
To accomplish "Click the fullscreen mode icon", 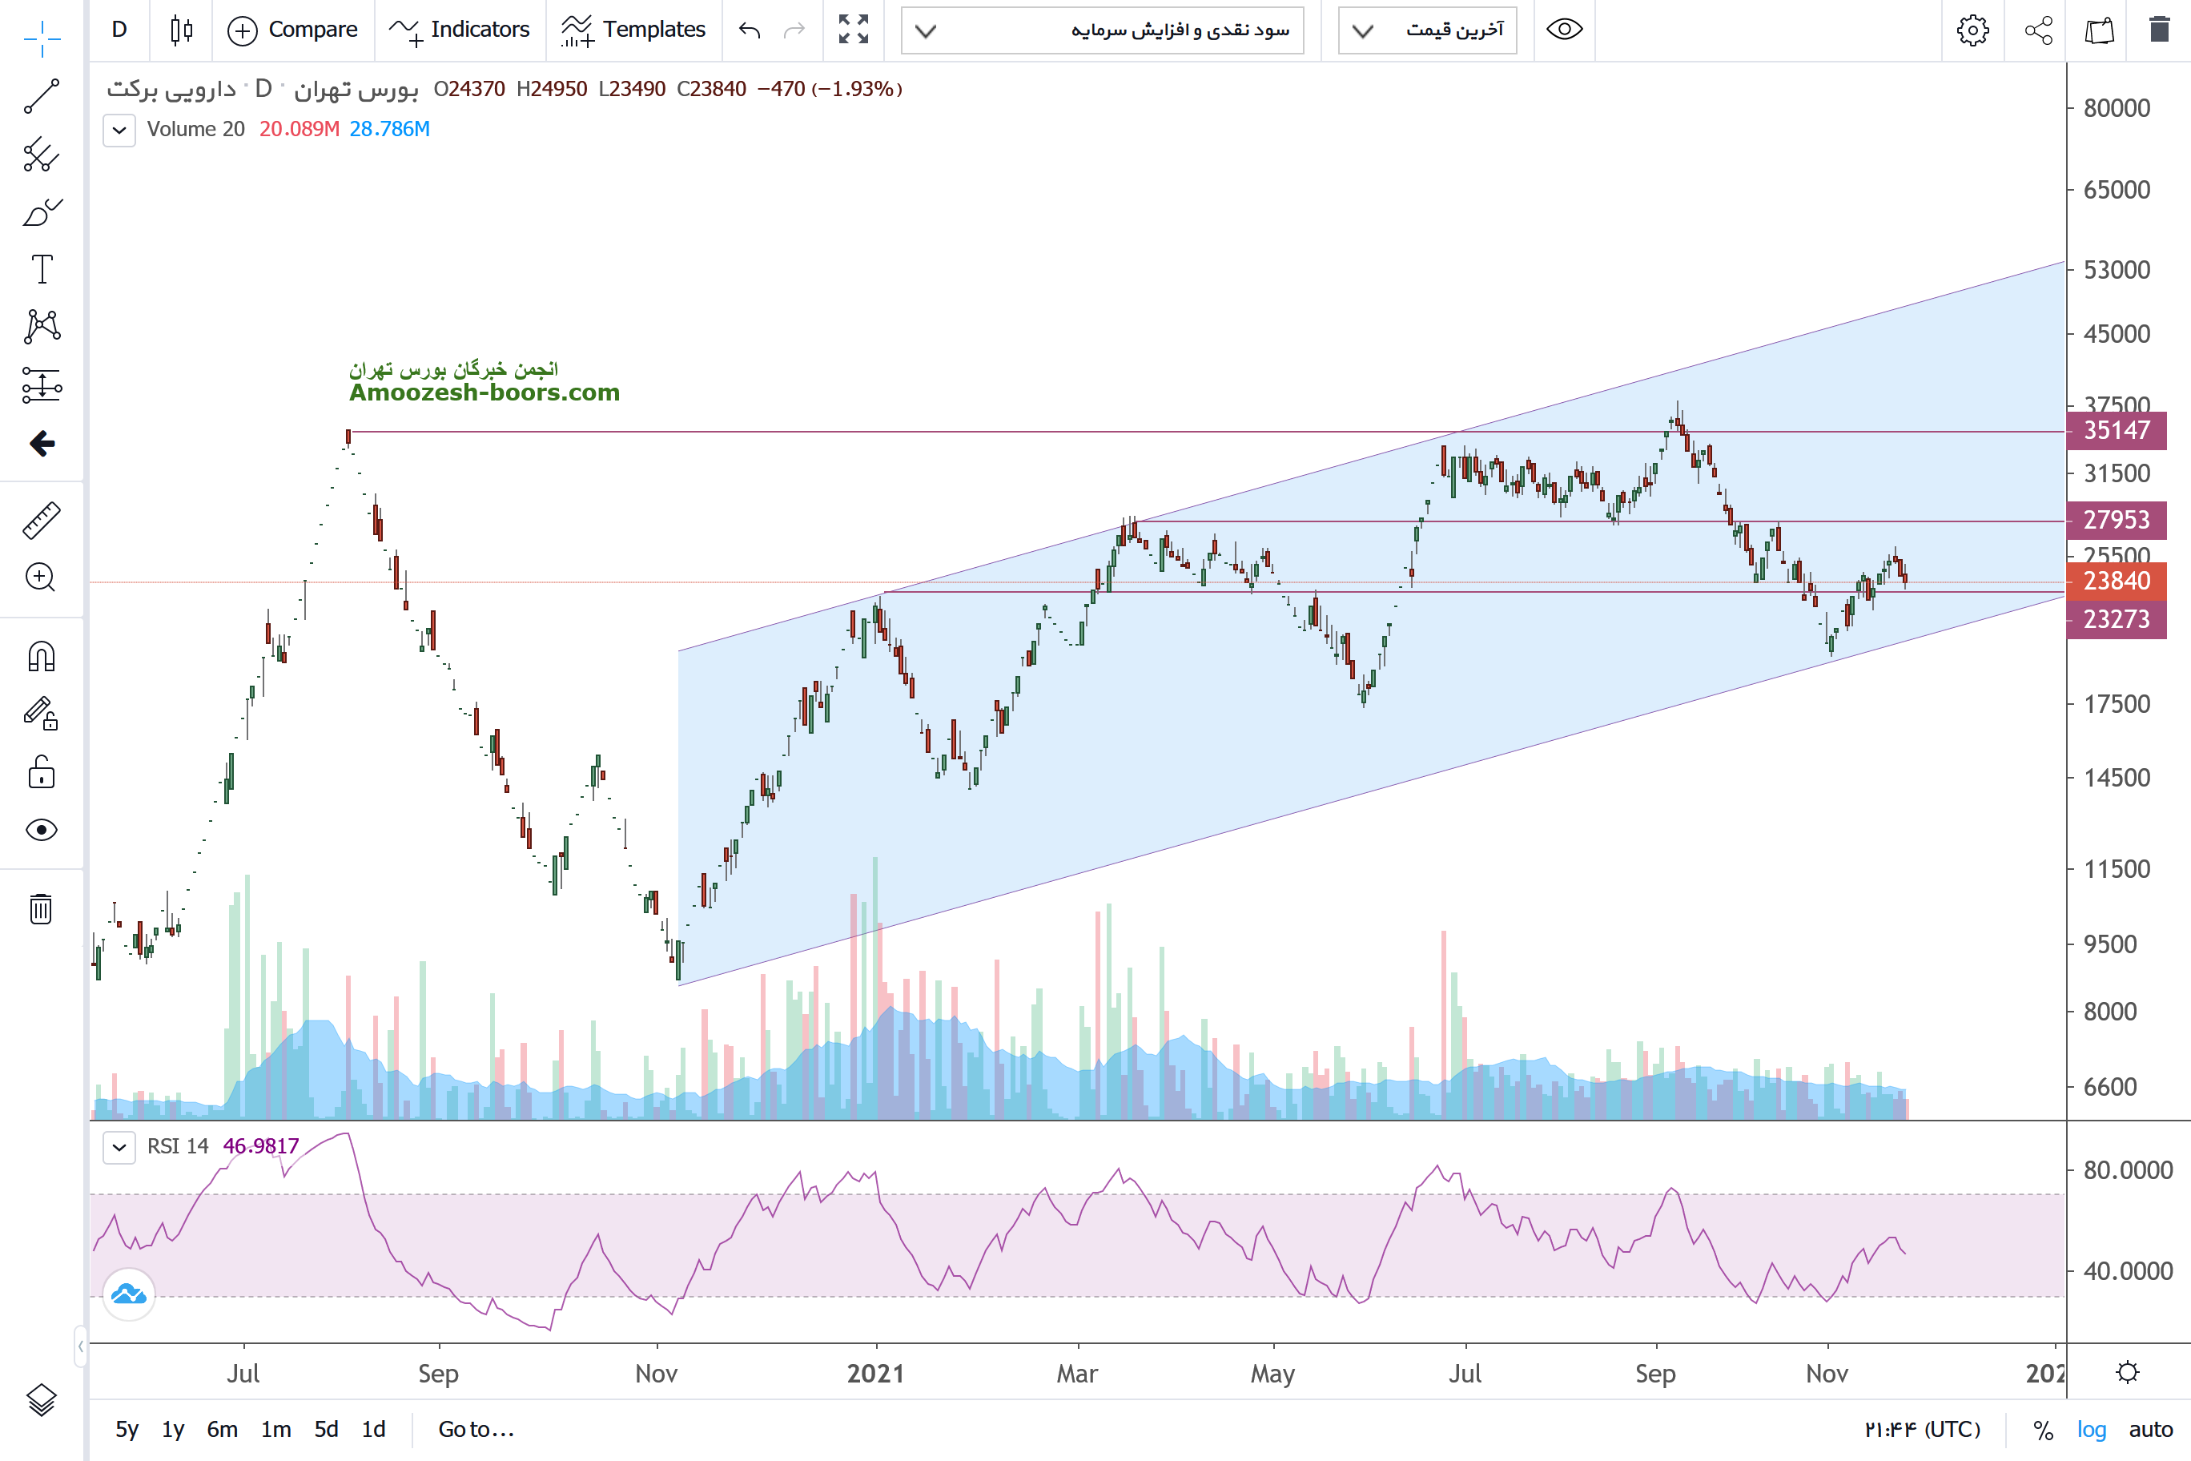I will 854,30.
